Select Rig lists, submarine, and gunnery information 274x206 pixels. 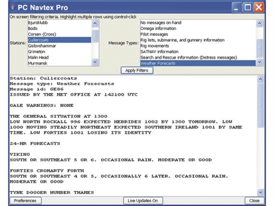(198, 40)
